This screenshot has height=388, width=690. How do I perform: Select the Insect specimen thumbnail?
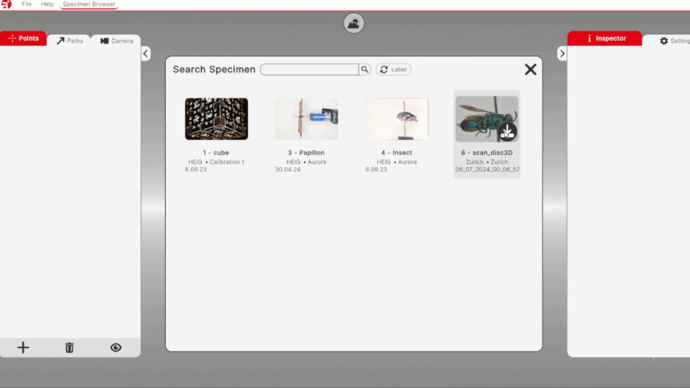pos(396,119)
